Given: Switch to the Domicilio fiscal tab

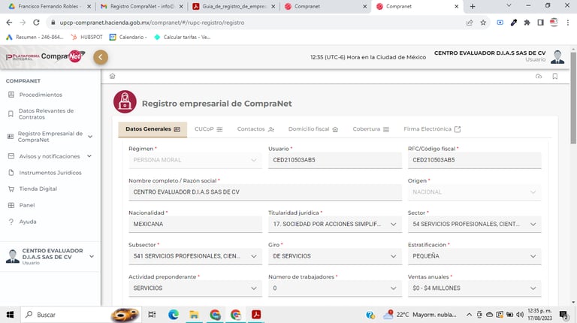Looking at the screenshot, I should tap(313, 129).
